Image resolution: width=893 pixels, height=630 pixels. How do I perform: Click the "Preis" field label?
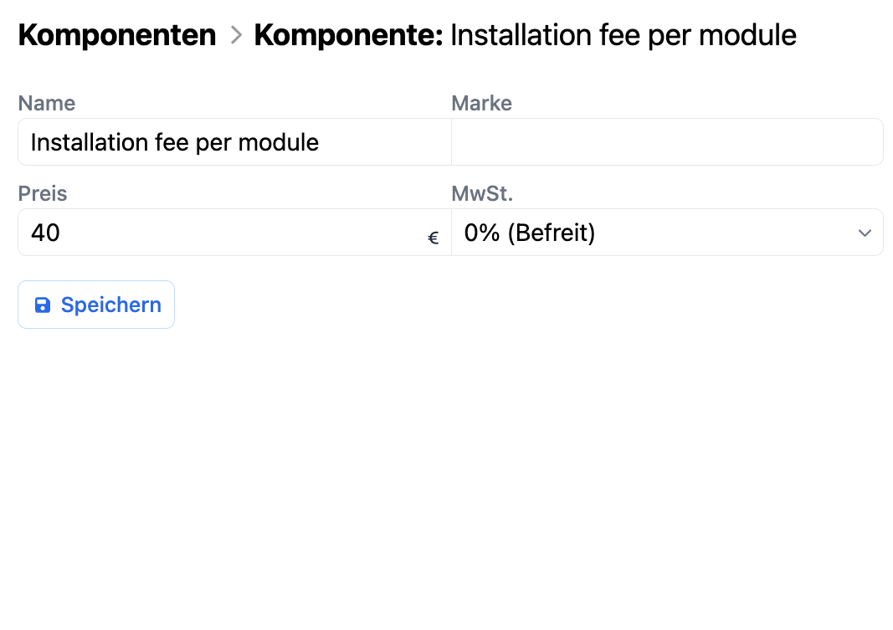43,194
